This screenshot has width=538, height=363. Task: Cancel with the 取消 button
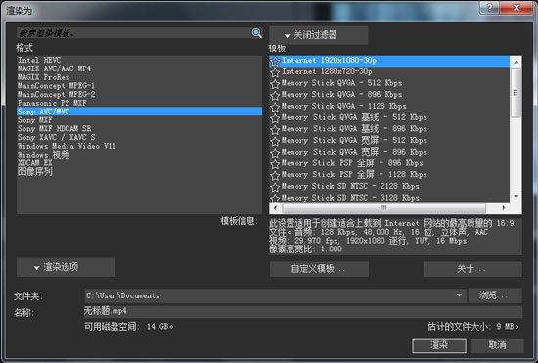click(x=497, y=345)
